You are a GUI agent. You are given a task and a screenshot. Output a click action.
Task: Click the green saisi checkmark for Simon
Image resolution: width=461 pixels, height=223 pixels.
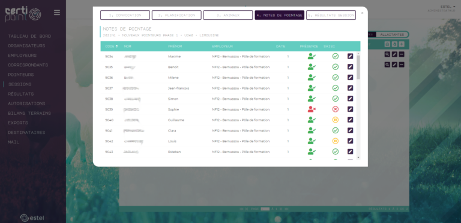(336, 99)
